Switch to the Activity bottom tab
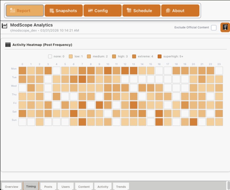This screenshot has height=190, width=230. click(103, 187)
